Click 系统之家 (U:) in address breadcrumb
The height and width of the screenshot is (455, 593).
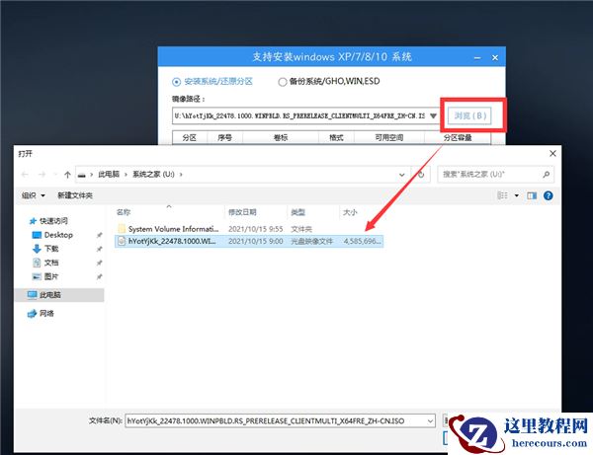click(x=153, y=174)
